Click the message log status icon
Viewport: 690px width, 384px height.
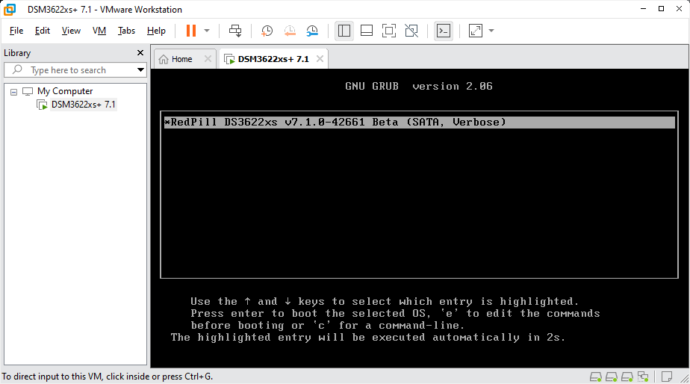(667, 377)
